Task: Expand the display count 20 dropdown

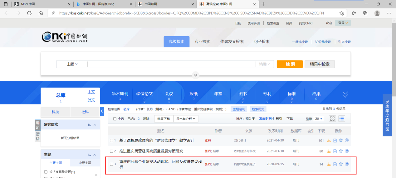Action: (319, 119)
